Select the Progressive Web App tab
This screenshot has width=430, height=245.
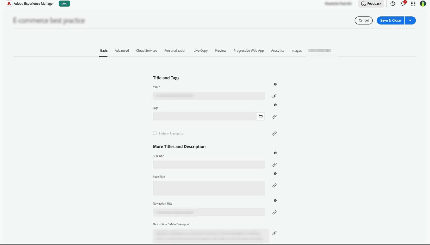(249, 51)
